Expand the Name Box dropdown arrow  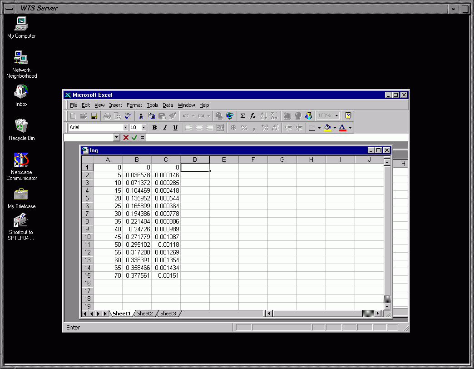point(117,137)
